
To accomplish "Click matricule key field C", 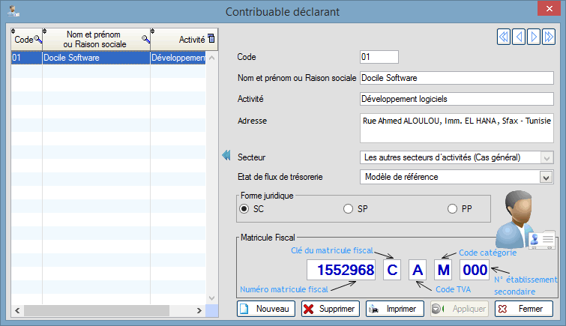I will pos(392,270).
